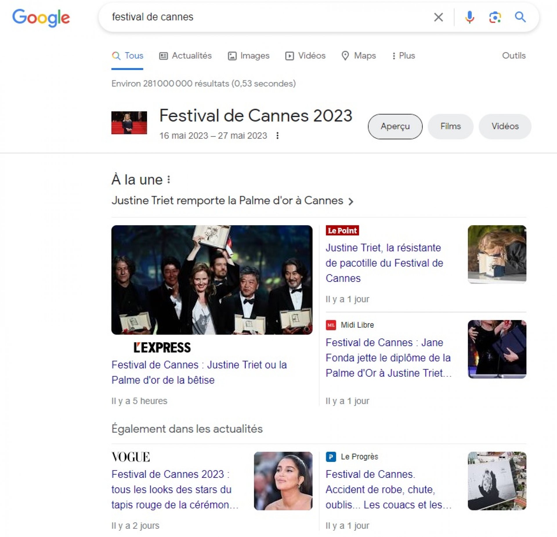Open 'Justine Triet remporte la Palme d'or' story
The height and width of the screenshot is (537, 557).
click(x=227, y=201)
